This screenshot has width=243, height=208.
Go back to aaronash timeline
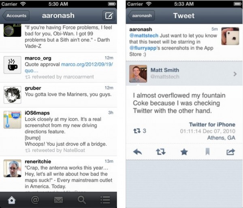pos(141,15)
